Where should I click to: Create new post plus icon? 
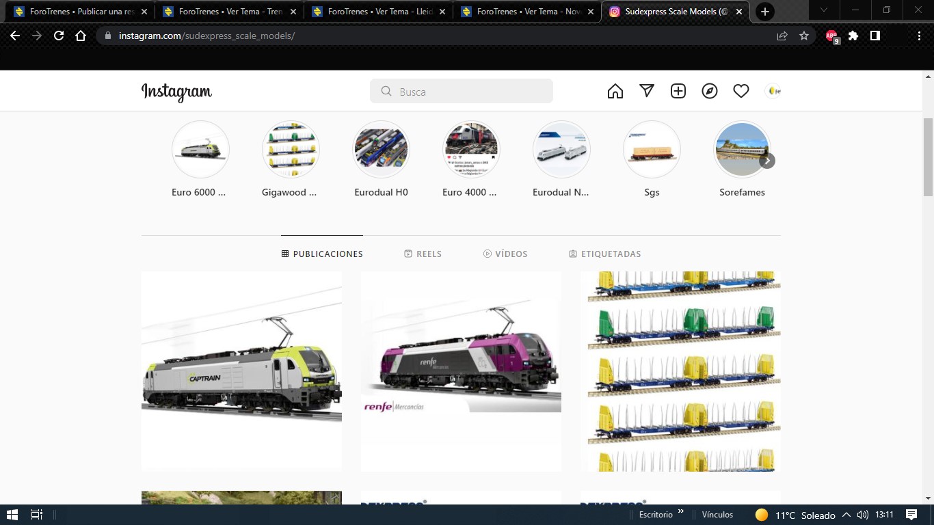pos(678,91)
